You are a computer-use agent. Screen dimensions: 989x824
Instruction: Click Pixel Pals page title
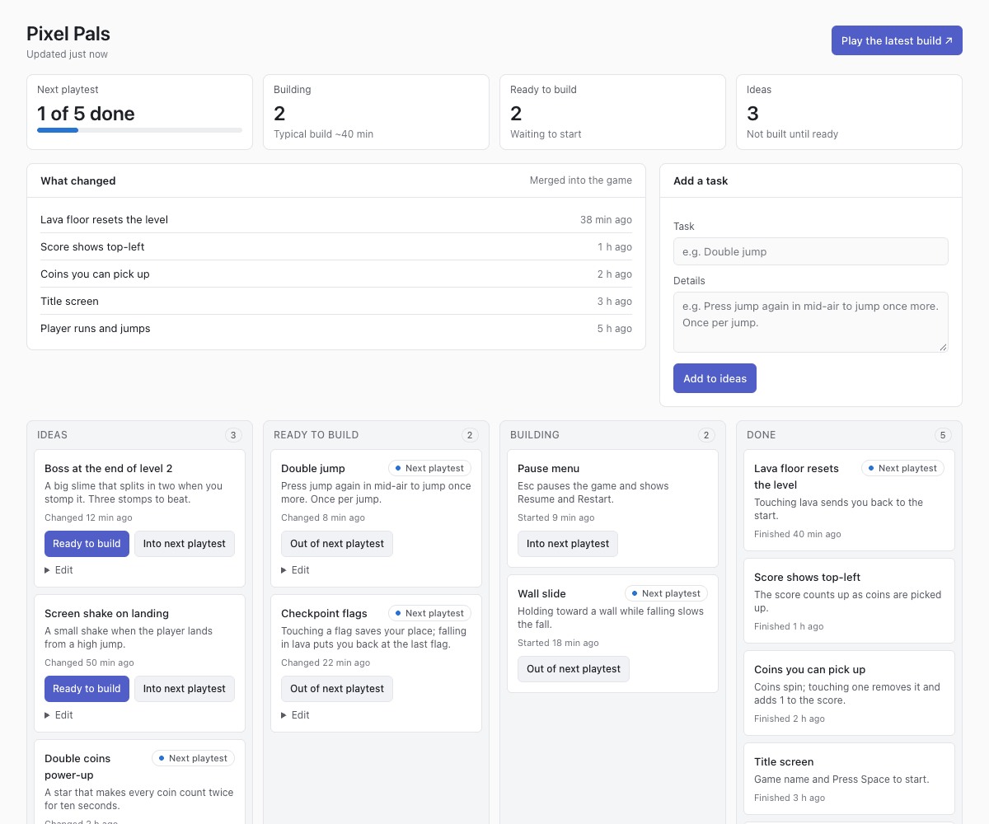[x=68, y=34]
